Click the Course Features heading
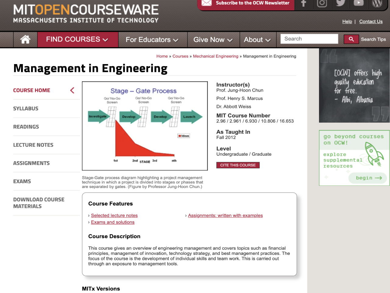 pos(111,204)
